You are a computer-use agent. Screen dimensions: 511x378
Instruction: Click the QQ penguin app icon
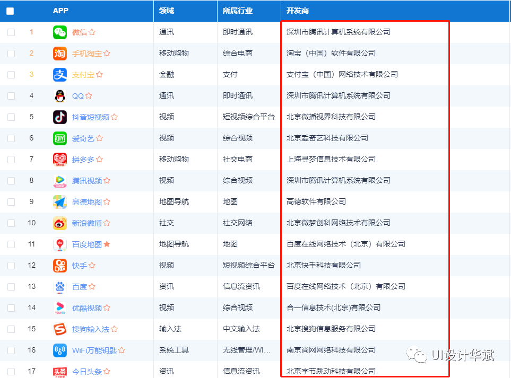[60, 96]
